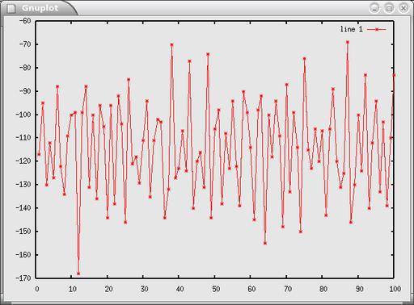Click the x-axis label 50

216,289
